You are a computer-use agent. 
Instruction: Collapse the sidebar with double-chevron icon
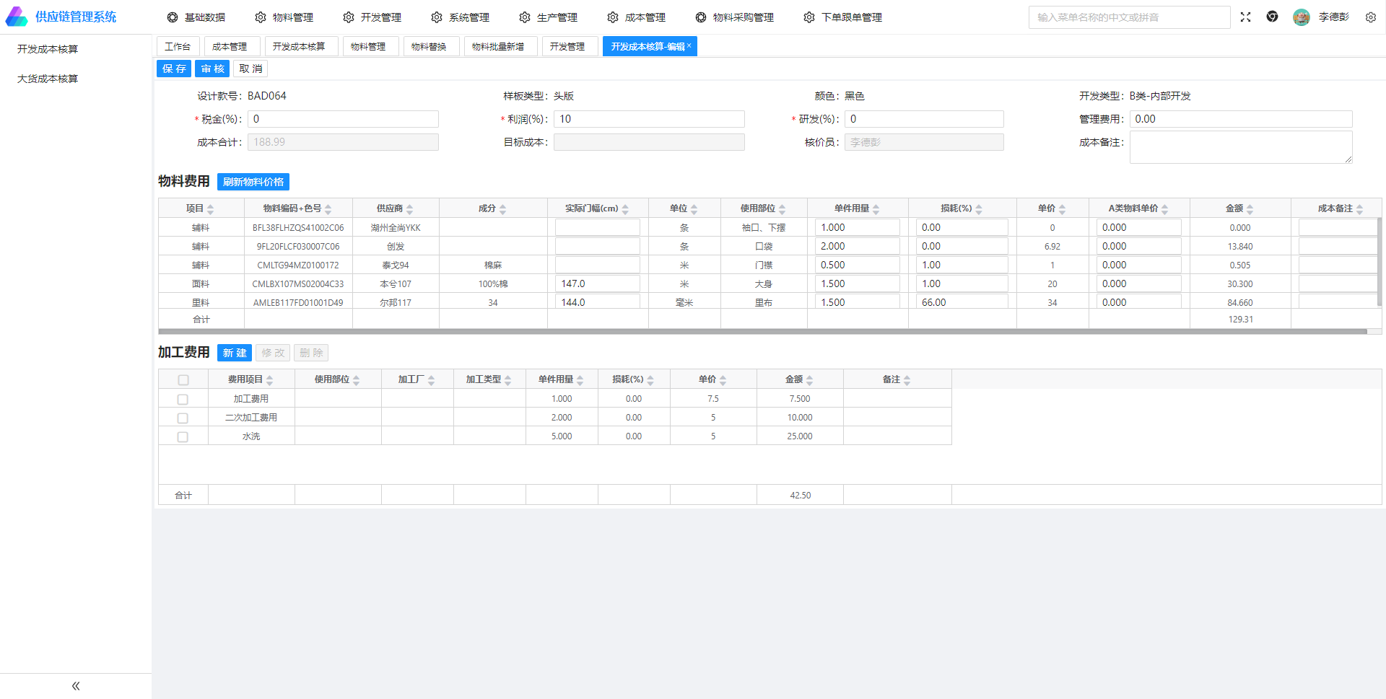[76, 686]
